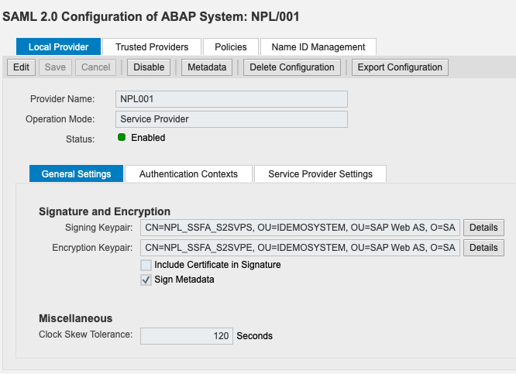Click the Encryption Keypair label

coord(92,247)
